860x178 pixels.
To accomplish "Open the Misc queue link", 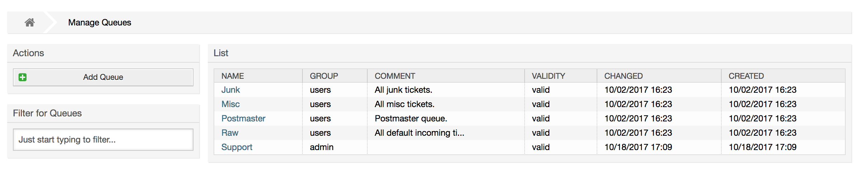I will (230, 104).
